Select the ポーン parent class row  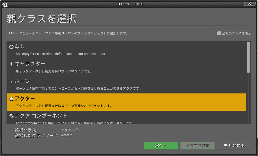pyautogui.click(x=126, y=85)
